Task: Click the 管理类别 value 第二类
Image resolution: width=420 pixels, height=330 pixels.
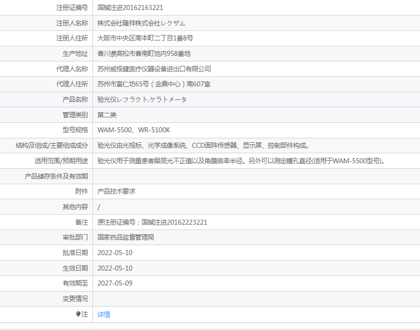Action: pyautogui.click(x=107, y=115)
